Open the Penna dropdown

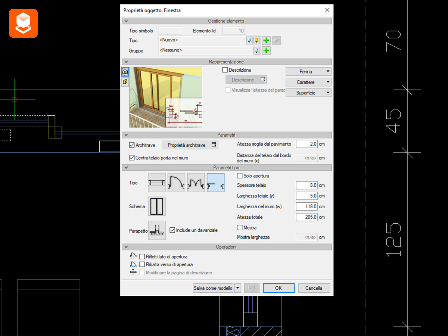click(308, 71)
